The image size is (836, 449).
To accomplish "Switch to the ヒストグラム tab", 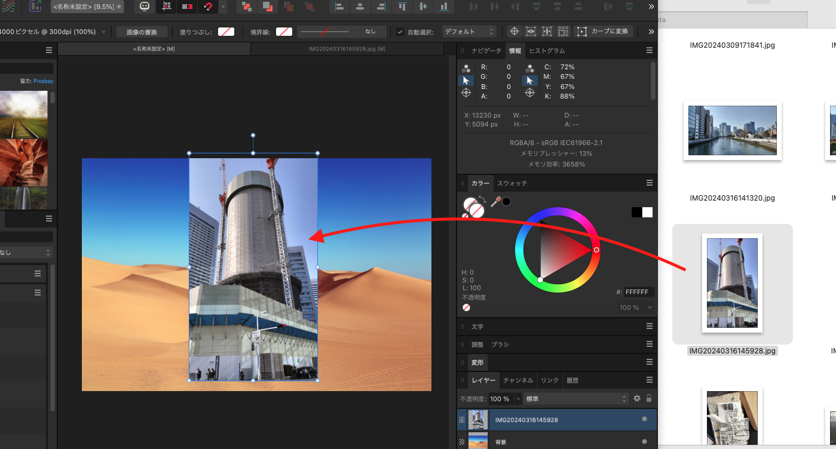I will point(547,51).
